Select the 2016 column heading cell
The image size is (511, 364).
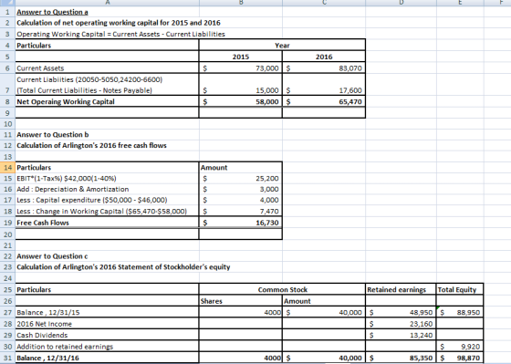324,57
